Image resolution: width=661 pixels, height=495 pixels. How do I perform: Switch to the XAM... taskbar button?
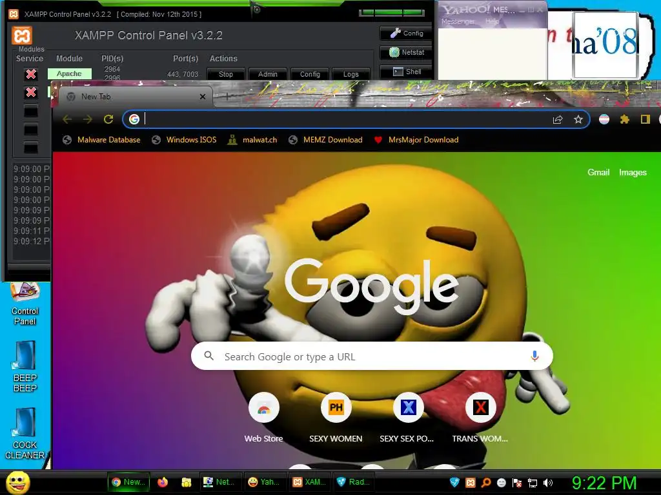coord(309,482)
